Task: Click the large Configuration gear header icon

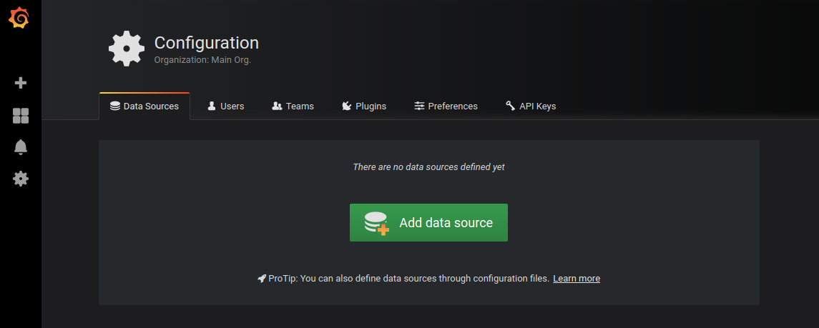Action: pos(127,49)
